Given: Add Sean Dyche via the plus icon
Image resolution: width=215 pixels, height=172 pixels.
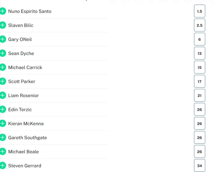Looking at the screenshot, I should pyautogui.click(x=3, y=53).
